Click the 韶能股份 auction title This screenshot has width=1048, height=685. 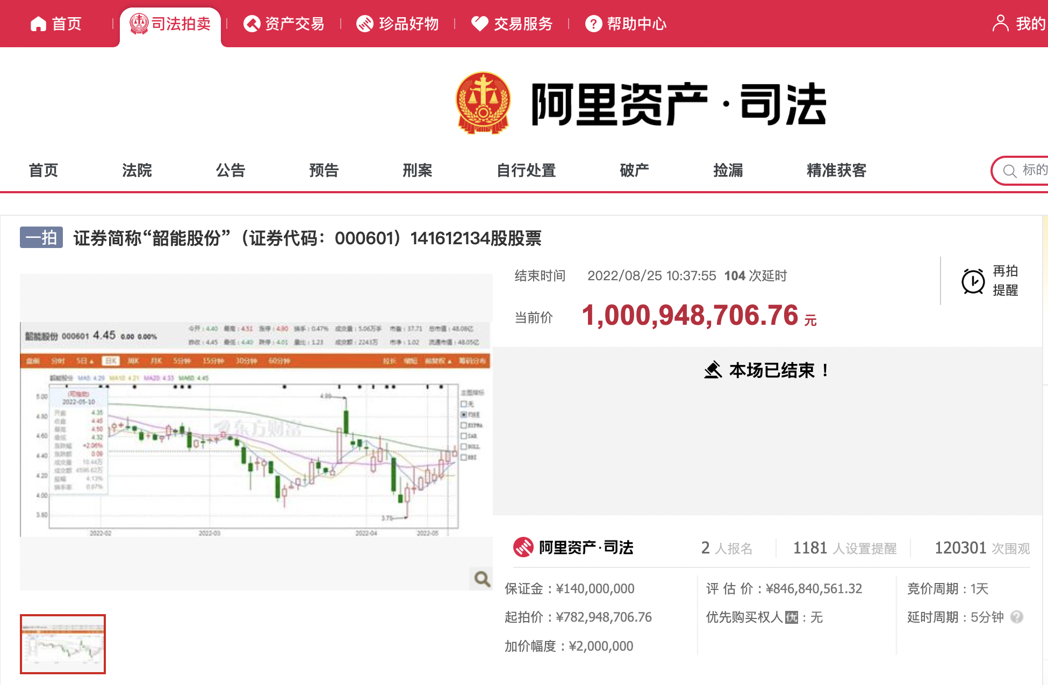(x=307, y=238)
